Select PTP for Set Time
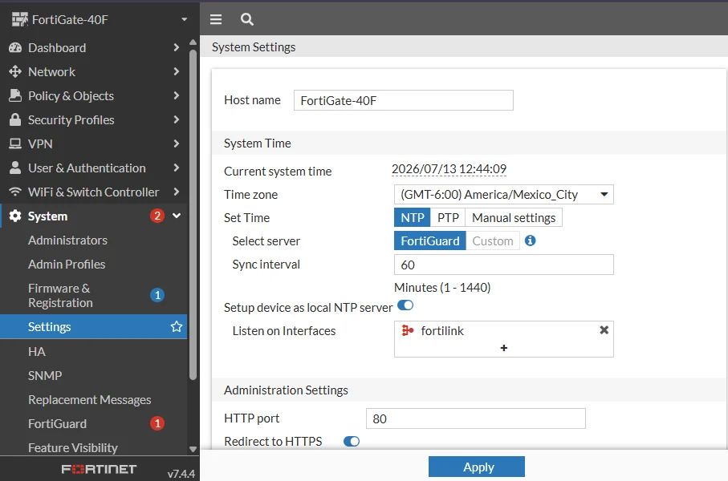The width and height of the screenshot is (728, 481). click(x=448, y=217)
